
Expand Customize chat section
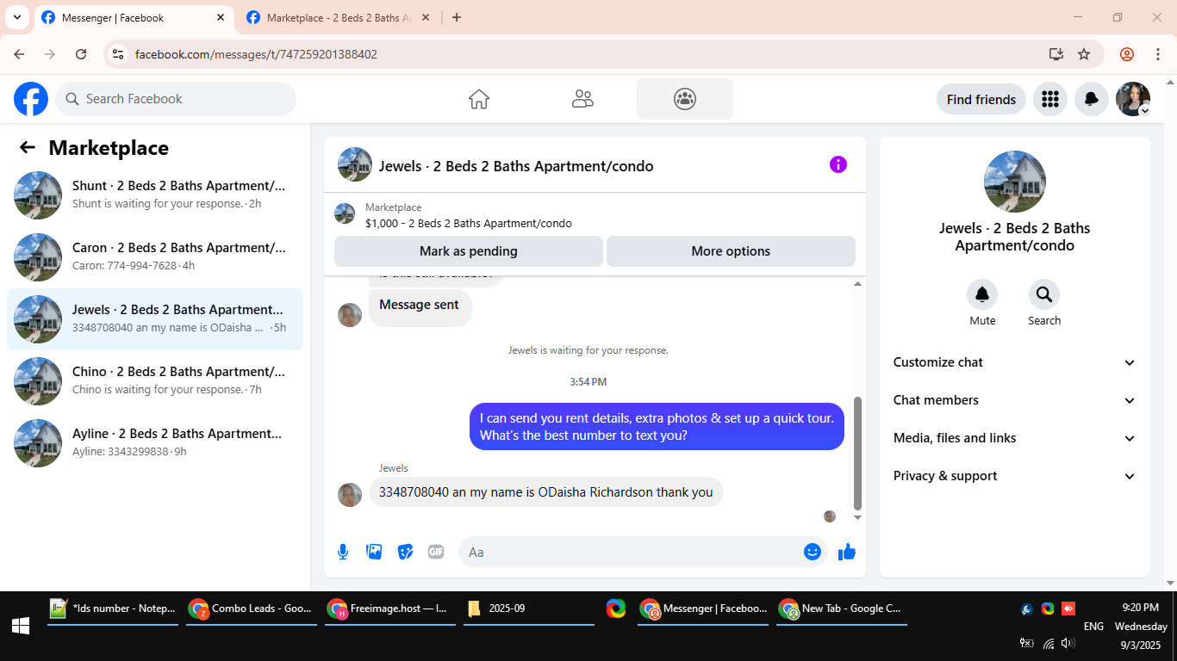click(x=1015, y=362)
